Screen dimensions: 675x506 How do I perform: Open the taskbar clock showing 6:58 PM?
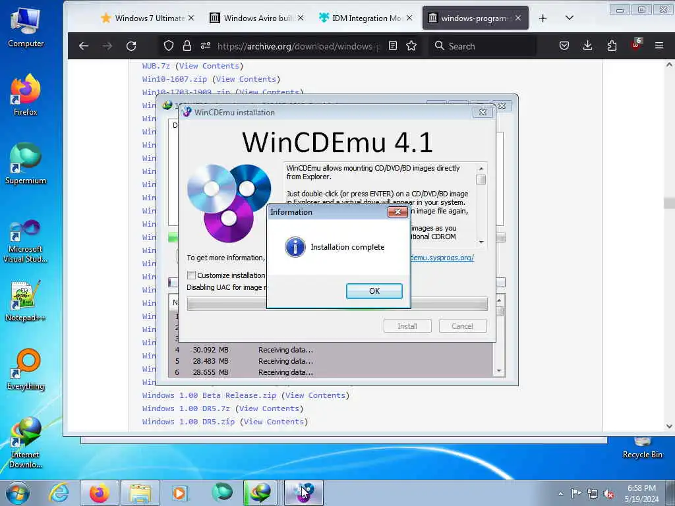[x=641, y=493]
